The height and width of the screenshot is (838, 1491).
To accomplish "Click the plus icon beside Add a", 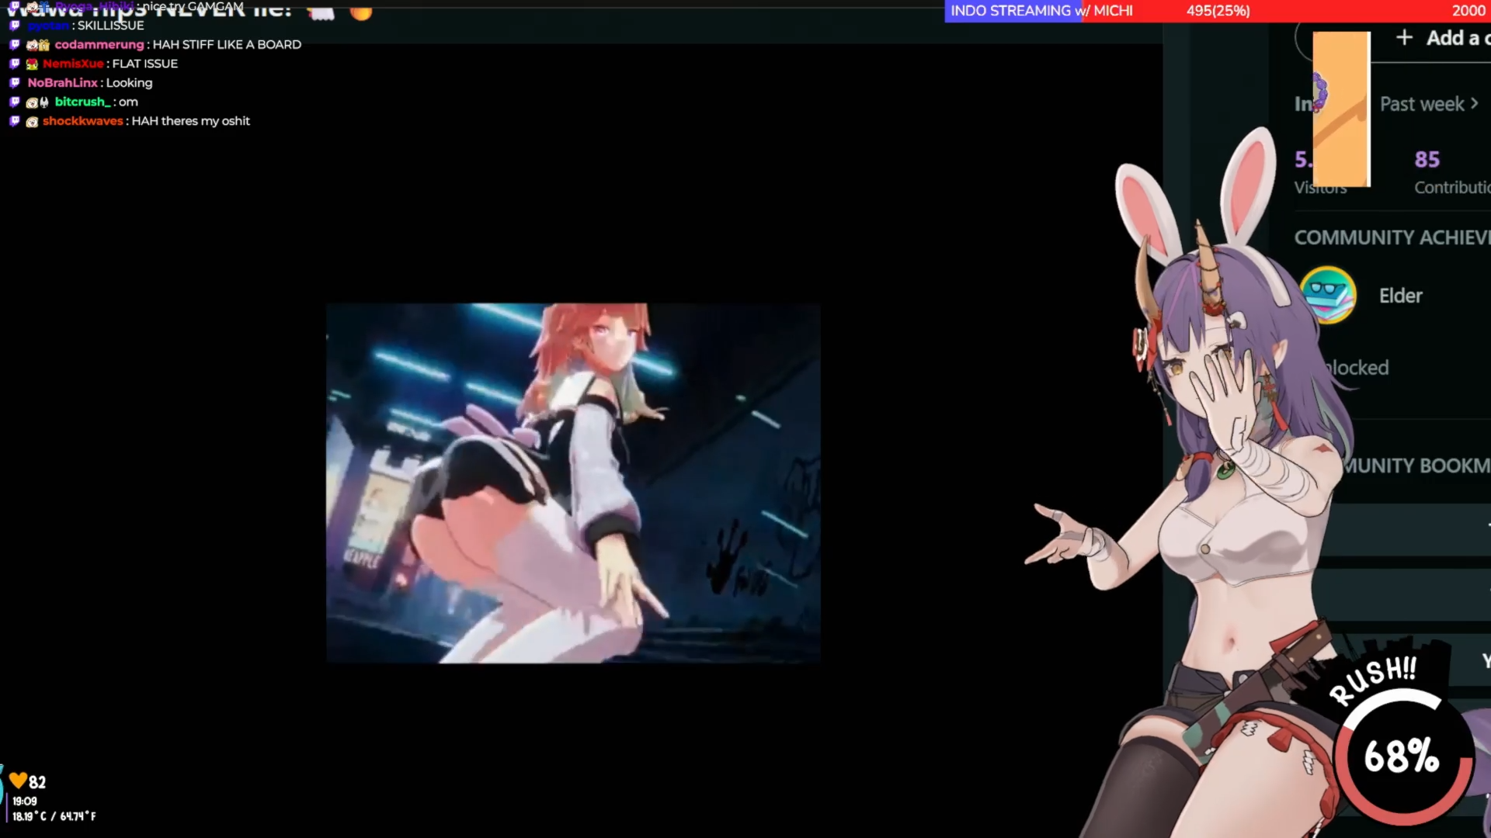I will 1404,37.
